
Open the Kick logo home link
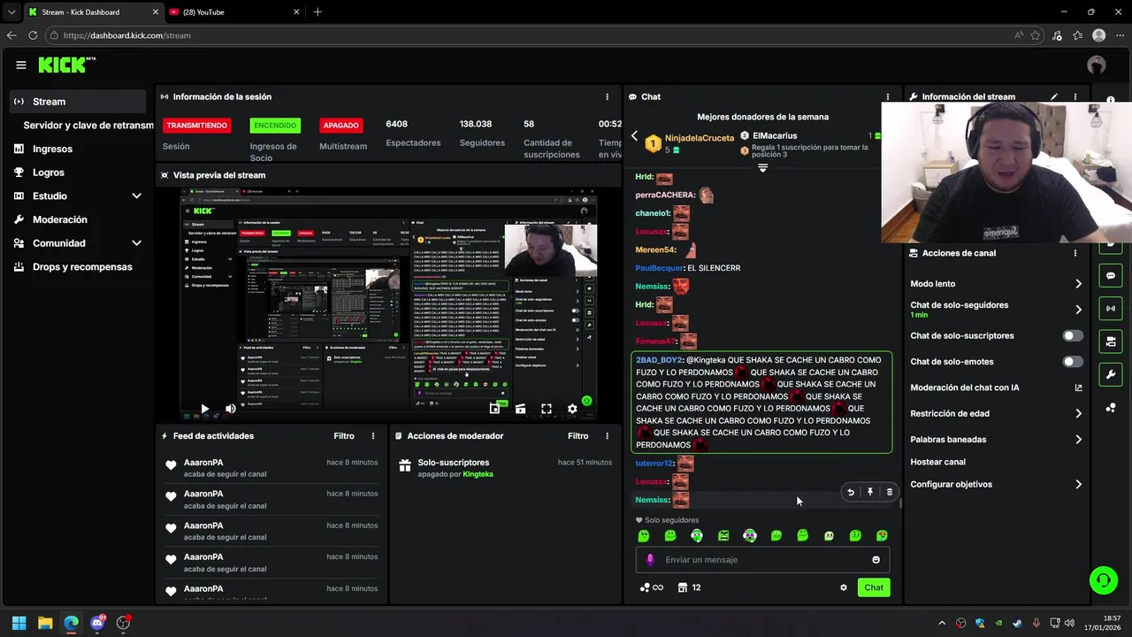tap(66, 65)
